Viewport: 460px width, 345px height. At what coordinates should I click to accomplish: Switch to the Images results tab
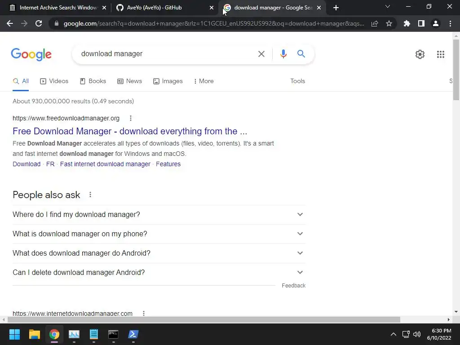pyautogui.click(x=168, y=81)
